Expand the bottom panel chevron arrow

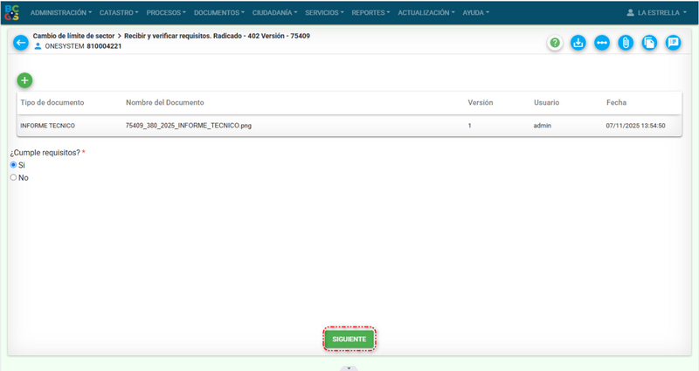[349, 368]
